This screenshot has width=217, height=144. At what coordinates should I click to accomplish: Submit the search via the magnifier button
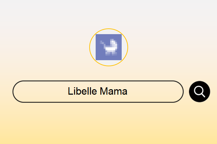(199, 92)
